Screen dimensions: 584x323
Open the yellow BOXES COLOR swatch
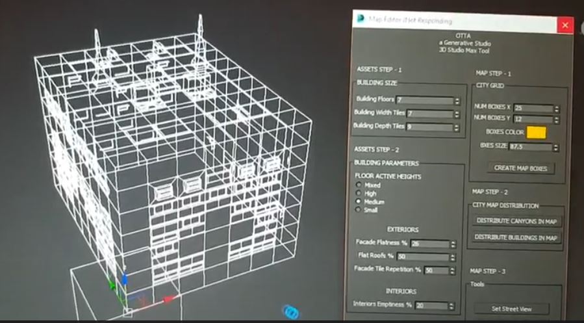point(537,133)
